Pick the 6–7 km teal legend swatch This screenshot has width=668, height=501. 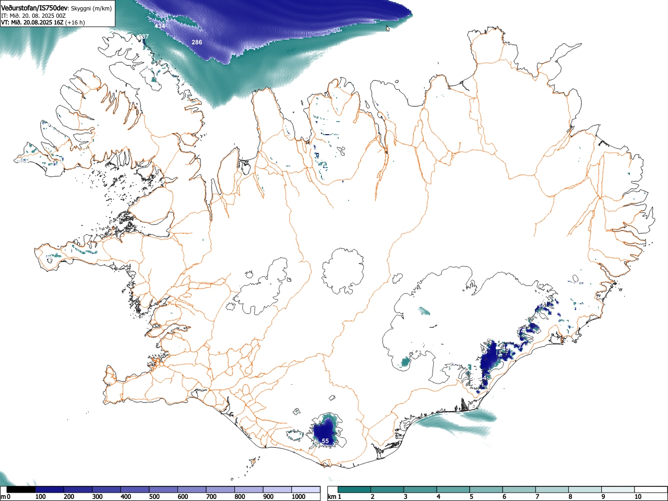(519, 490)
